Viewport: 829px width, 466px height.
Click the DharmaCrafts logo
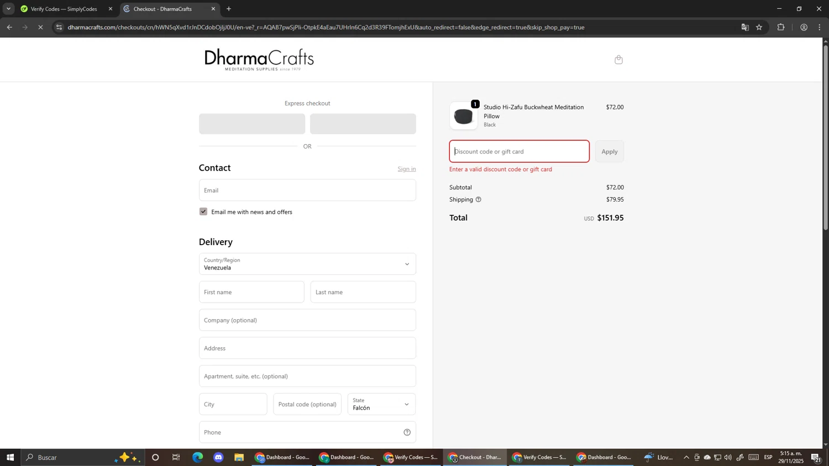coord(259,60)
